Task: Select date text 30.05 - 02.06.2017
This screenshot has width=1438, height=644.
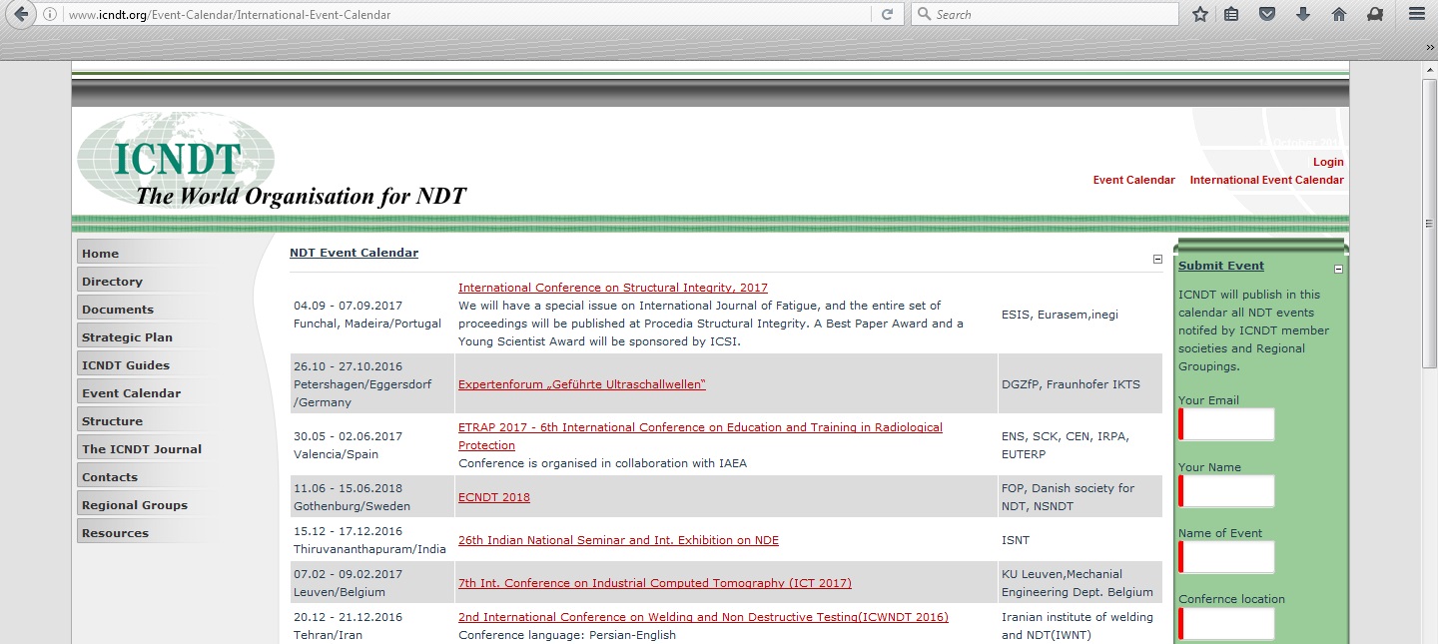Action: 348,436
